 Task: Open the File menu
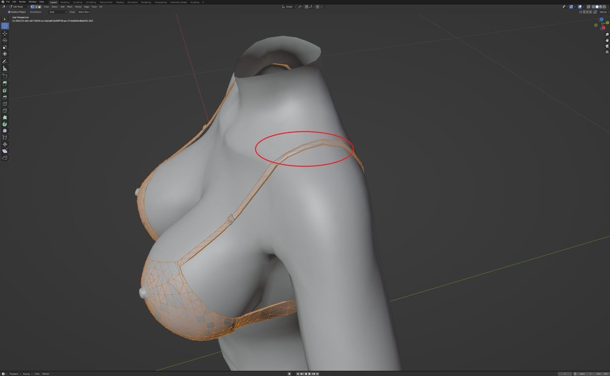8,2
